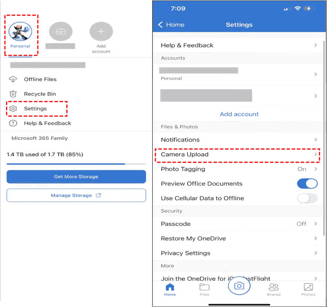The image size is (327, 307).
Task: Click the storage usage progress bar
Action: click(76, 164)
